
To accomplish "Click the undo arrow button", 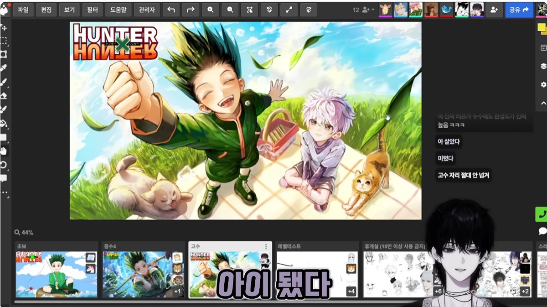I will (171, 10).
